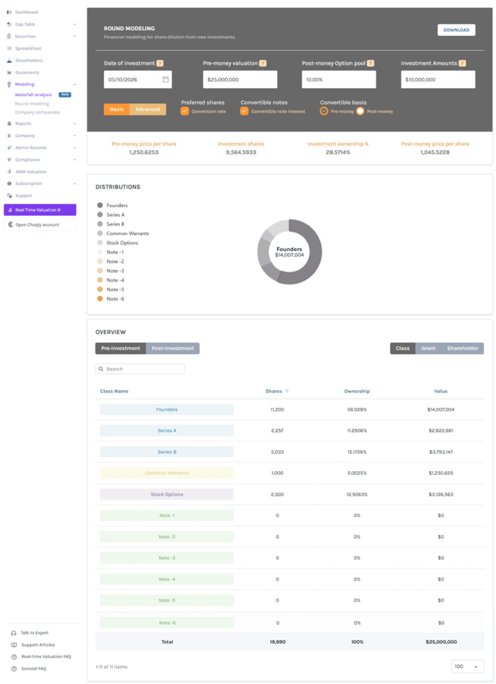
Task: Toggle the Conversion rate checkbox
Action: [185, 112]
